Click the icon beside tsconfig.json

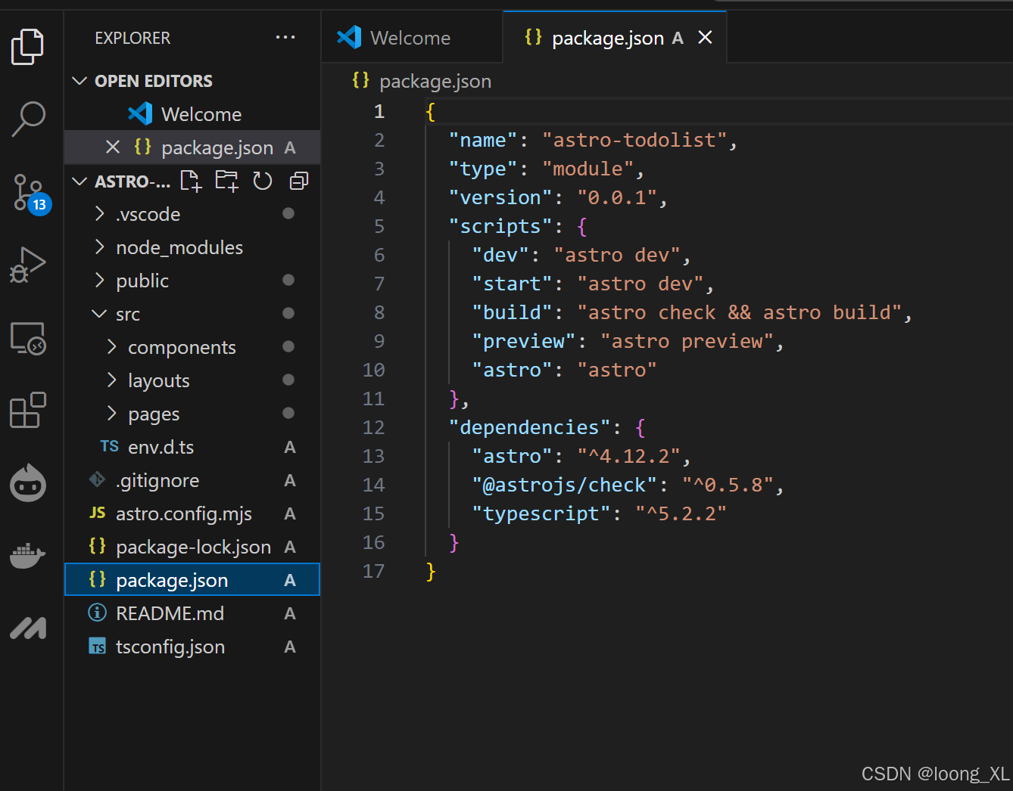98,647
